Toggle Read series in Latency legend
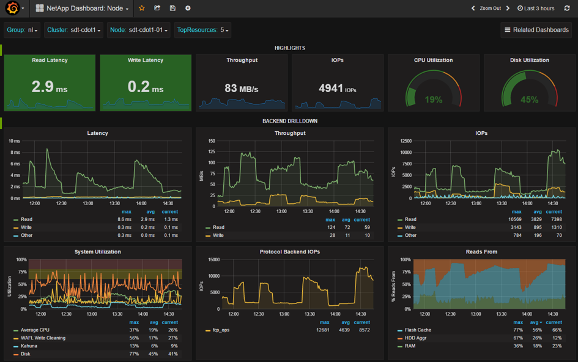Viewport: 578px width, 362px height. (26, 219)
